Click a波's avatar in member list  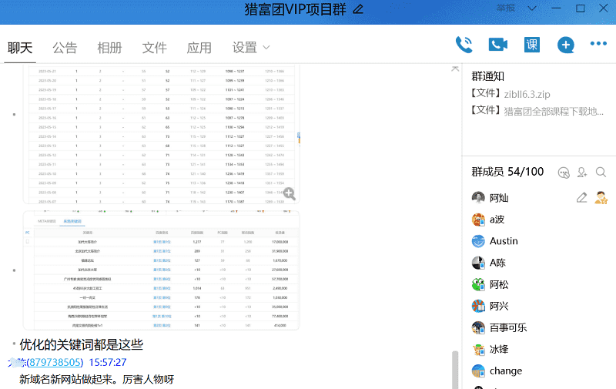[478, 220]
